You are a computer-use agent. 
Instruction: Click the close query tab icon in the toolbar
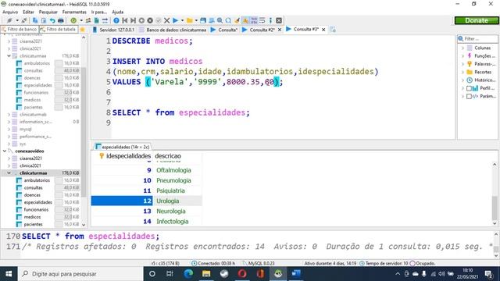point(279,20)
